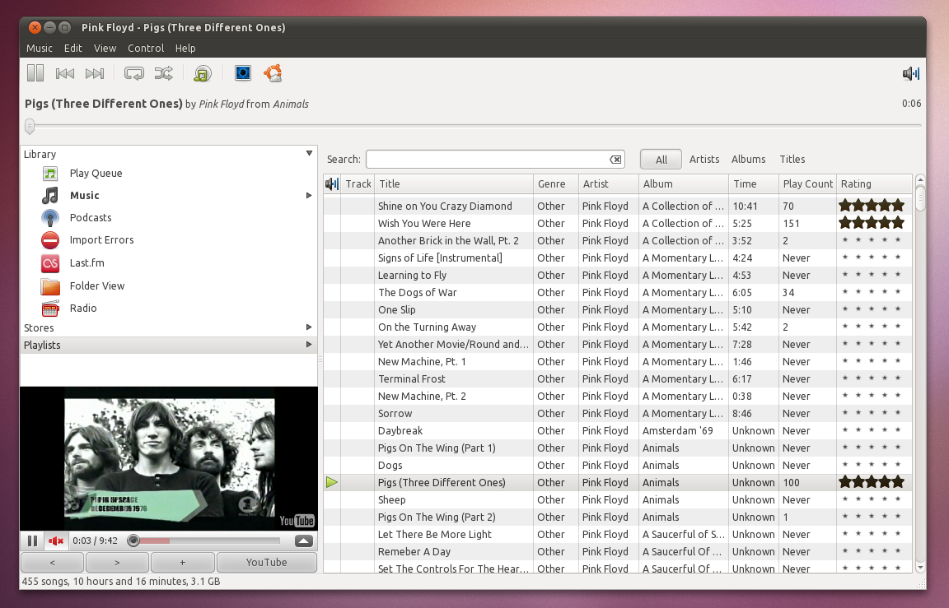Open Folder View in the sidebar

pos(97,285)
